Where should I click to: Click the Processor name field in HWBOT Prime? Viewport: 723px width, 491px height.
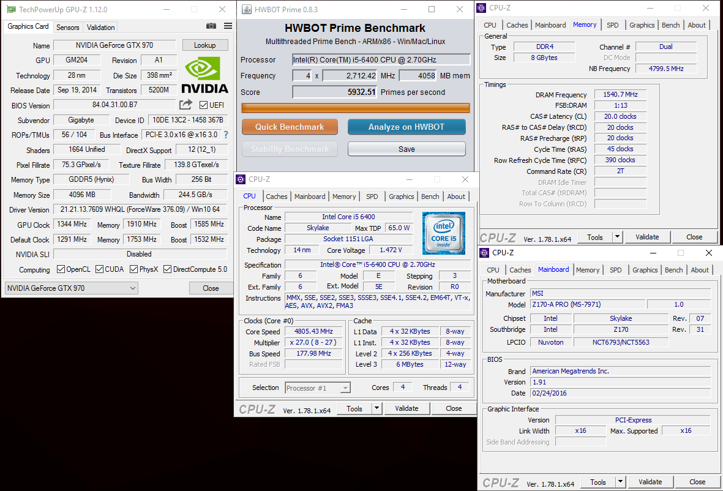pyautogui.click(x=381, y=59)
